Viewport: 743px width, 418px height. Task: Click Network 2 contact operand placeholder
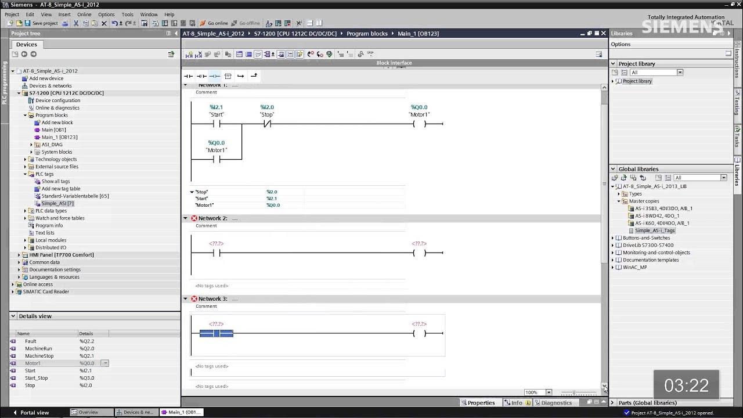[216, 244]
